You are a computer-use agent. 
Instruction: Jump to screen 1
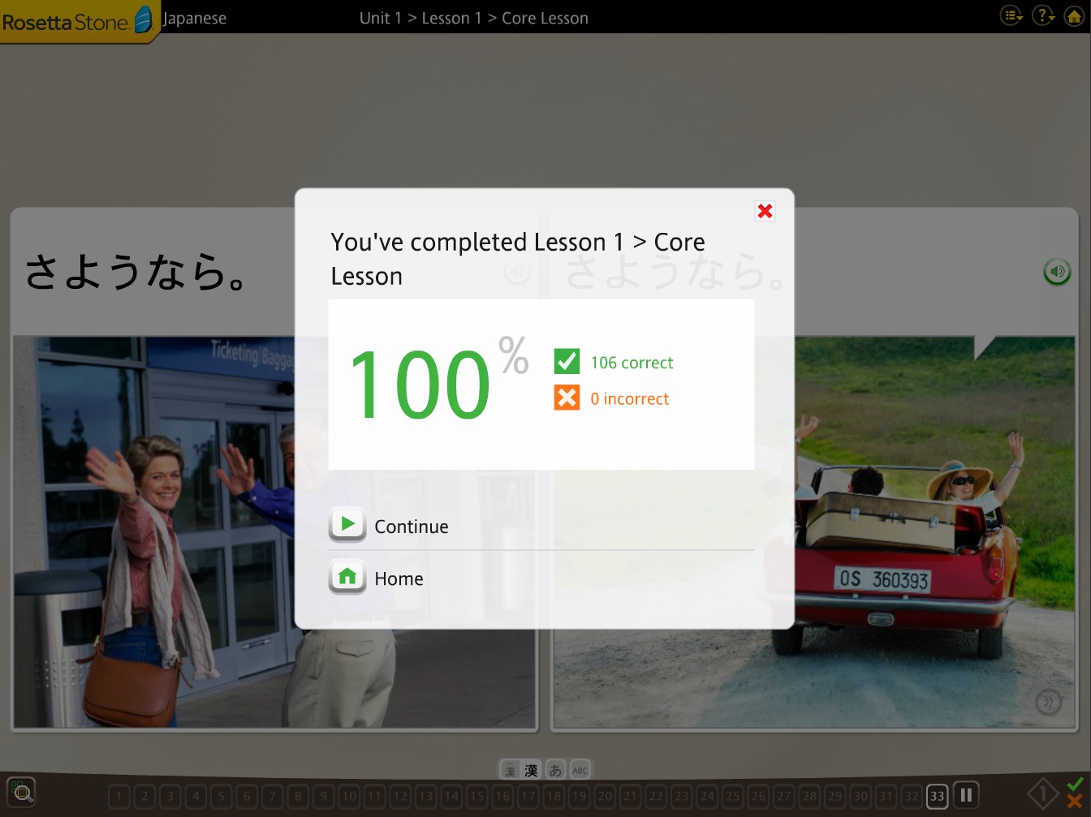119,796
